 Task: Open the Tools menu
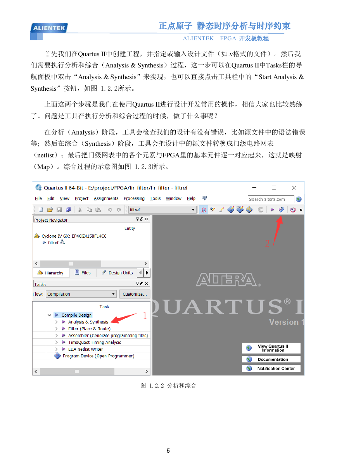pos(155,198)
